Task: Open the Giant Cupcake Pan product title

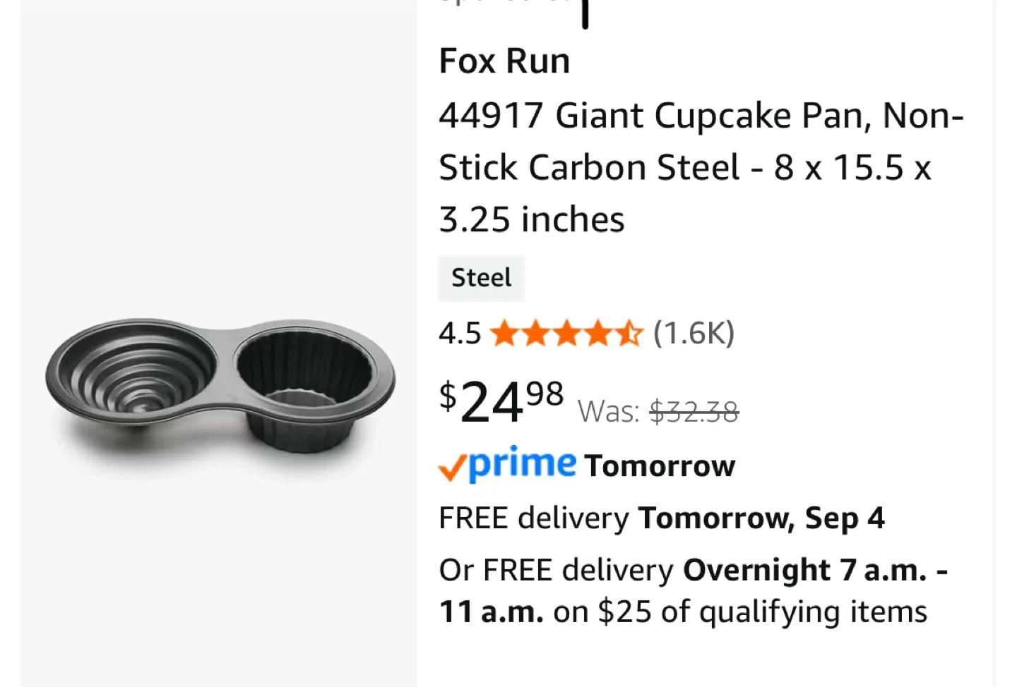Action: click(701, 166)
